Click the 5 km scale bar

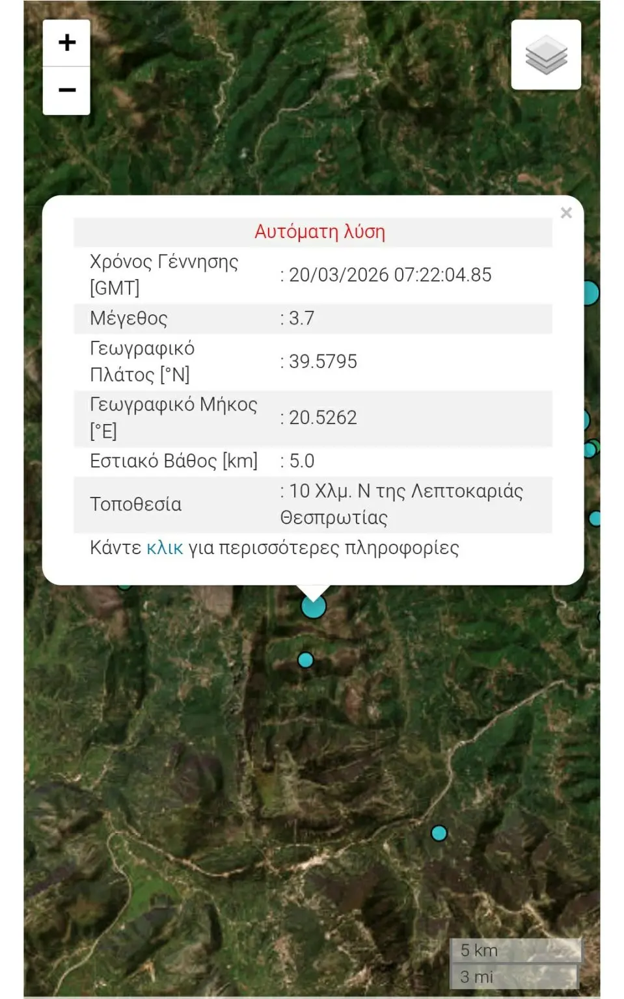(515, 950)
